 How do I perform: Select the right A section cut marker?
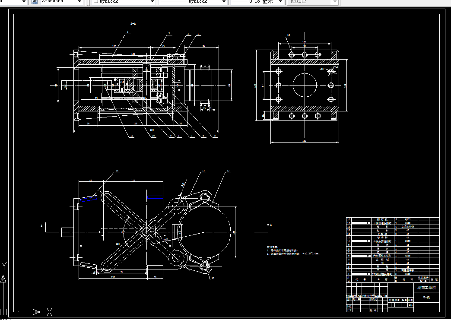(x=271, y=225)
